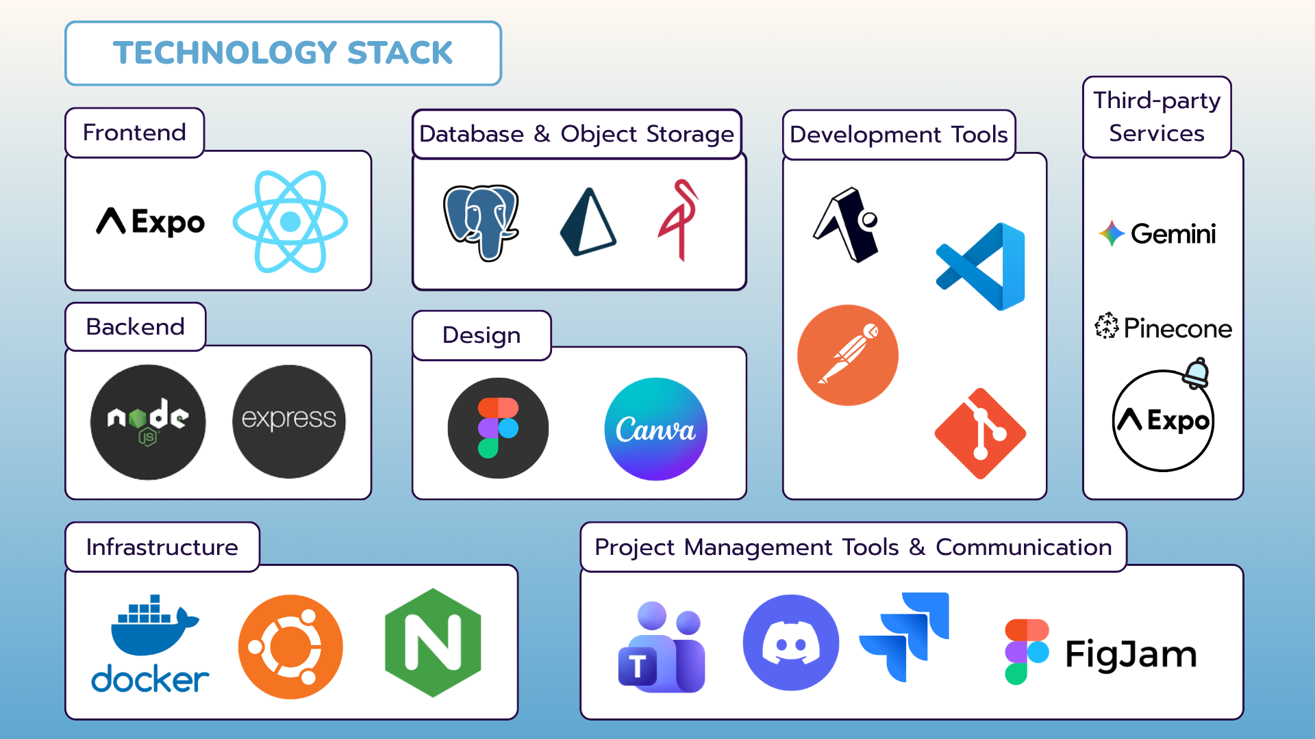Image resolution: width=1315 pixels, height=739 pixels.
Task: Select the Technology Stack title box
Action: [283, 53]
